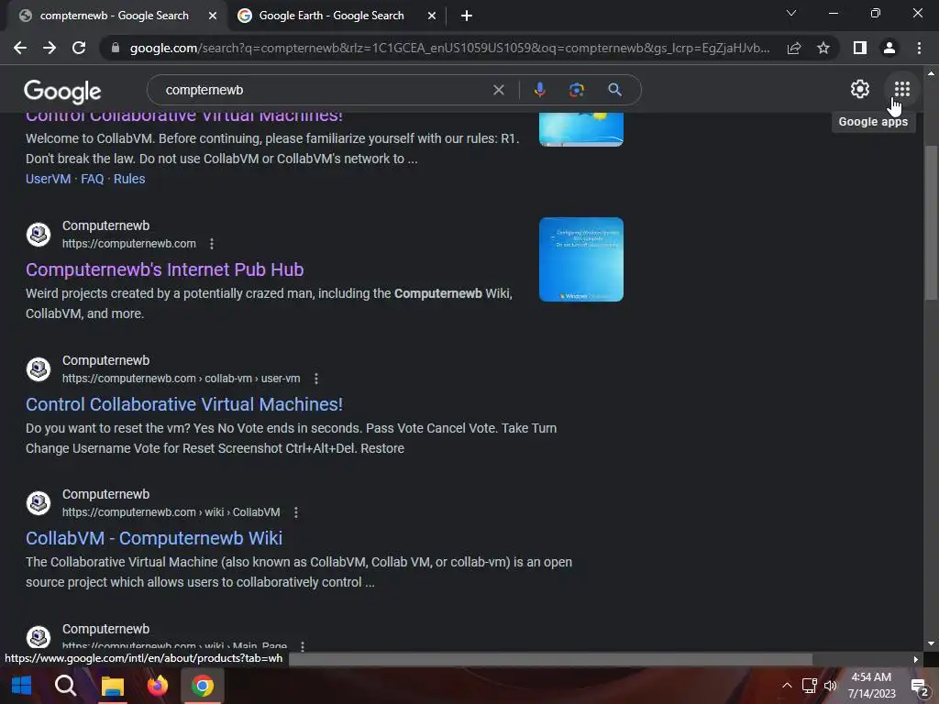Open the partially hidden top result title

pos(183,117)
